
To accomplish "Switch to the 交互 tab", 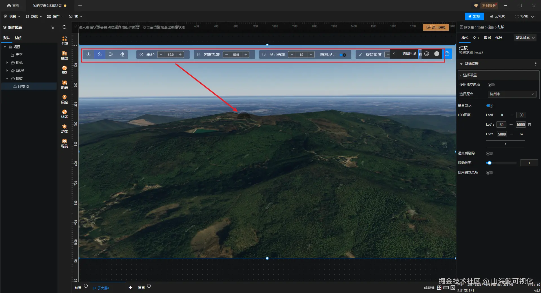I will [476, 38].
